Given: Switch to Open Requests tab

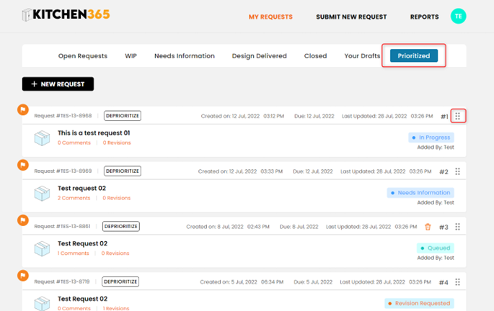Looking at the screenshot, I should (x=82, y=56).
